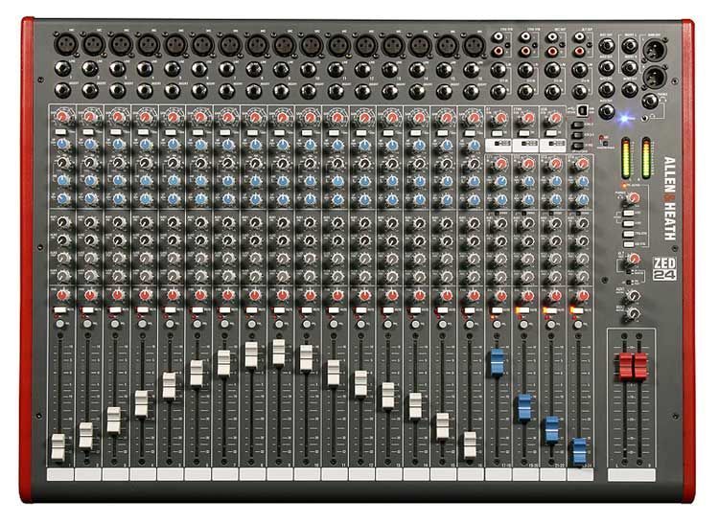Click the headphones output jack
Image resolution: width=719 pixels, height=524 pixels.
point(650,102)
